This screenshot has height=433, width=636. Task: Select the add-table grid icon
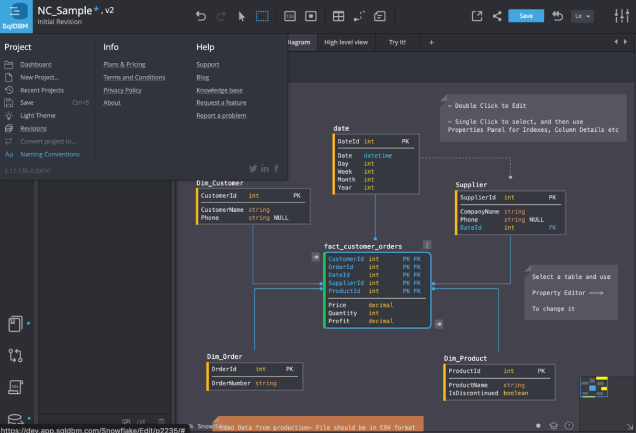[338, 16]
